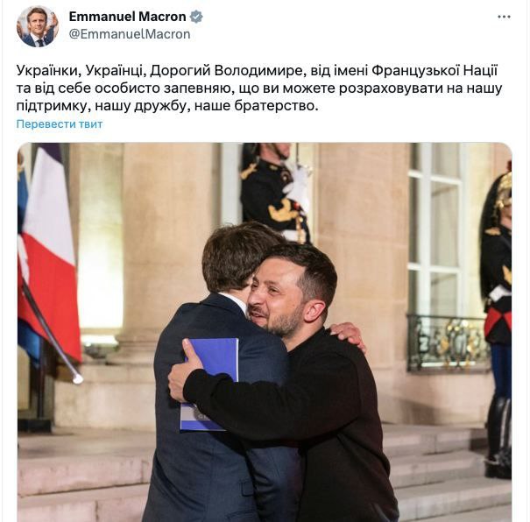Open the attached photo of the embrace
Image resolution: width=530 pixels, height=522 pixels.
[x=265, y=332]
